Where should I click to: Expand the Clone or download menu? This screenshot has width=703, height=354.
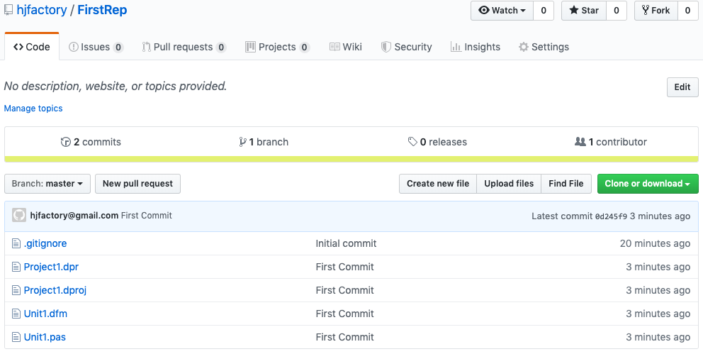tap(648, 184)
